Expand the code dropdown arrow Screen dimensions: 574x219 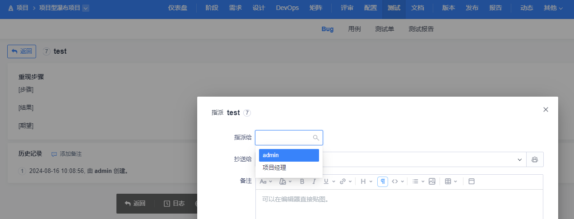403,182
